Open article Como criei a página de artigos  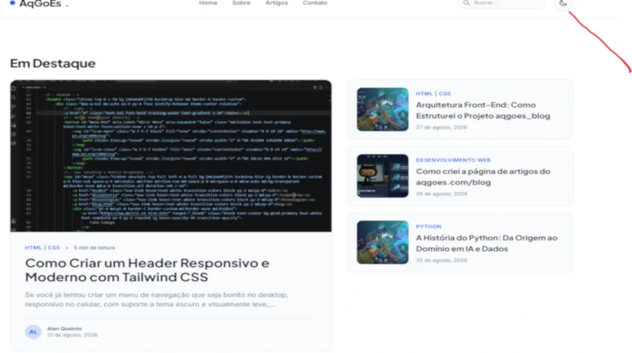click(483, 177)
